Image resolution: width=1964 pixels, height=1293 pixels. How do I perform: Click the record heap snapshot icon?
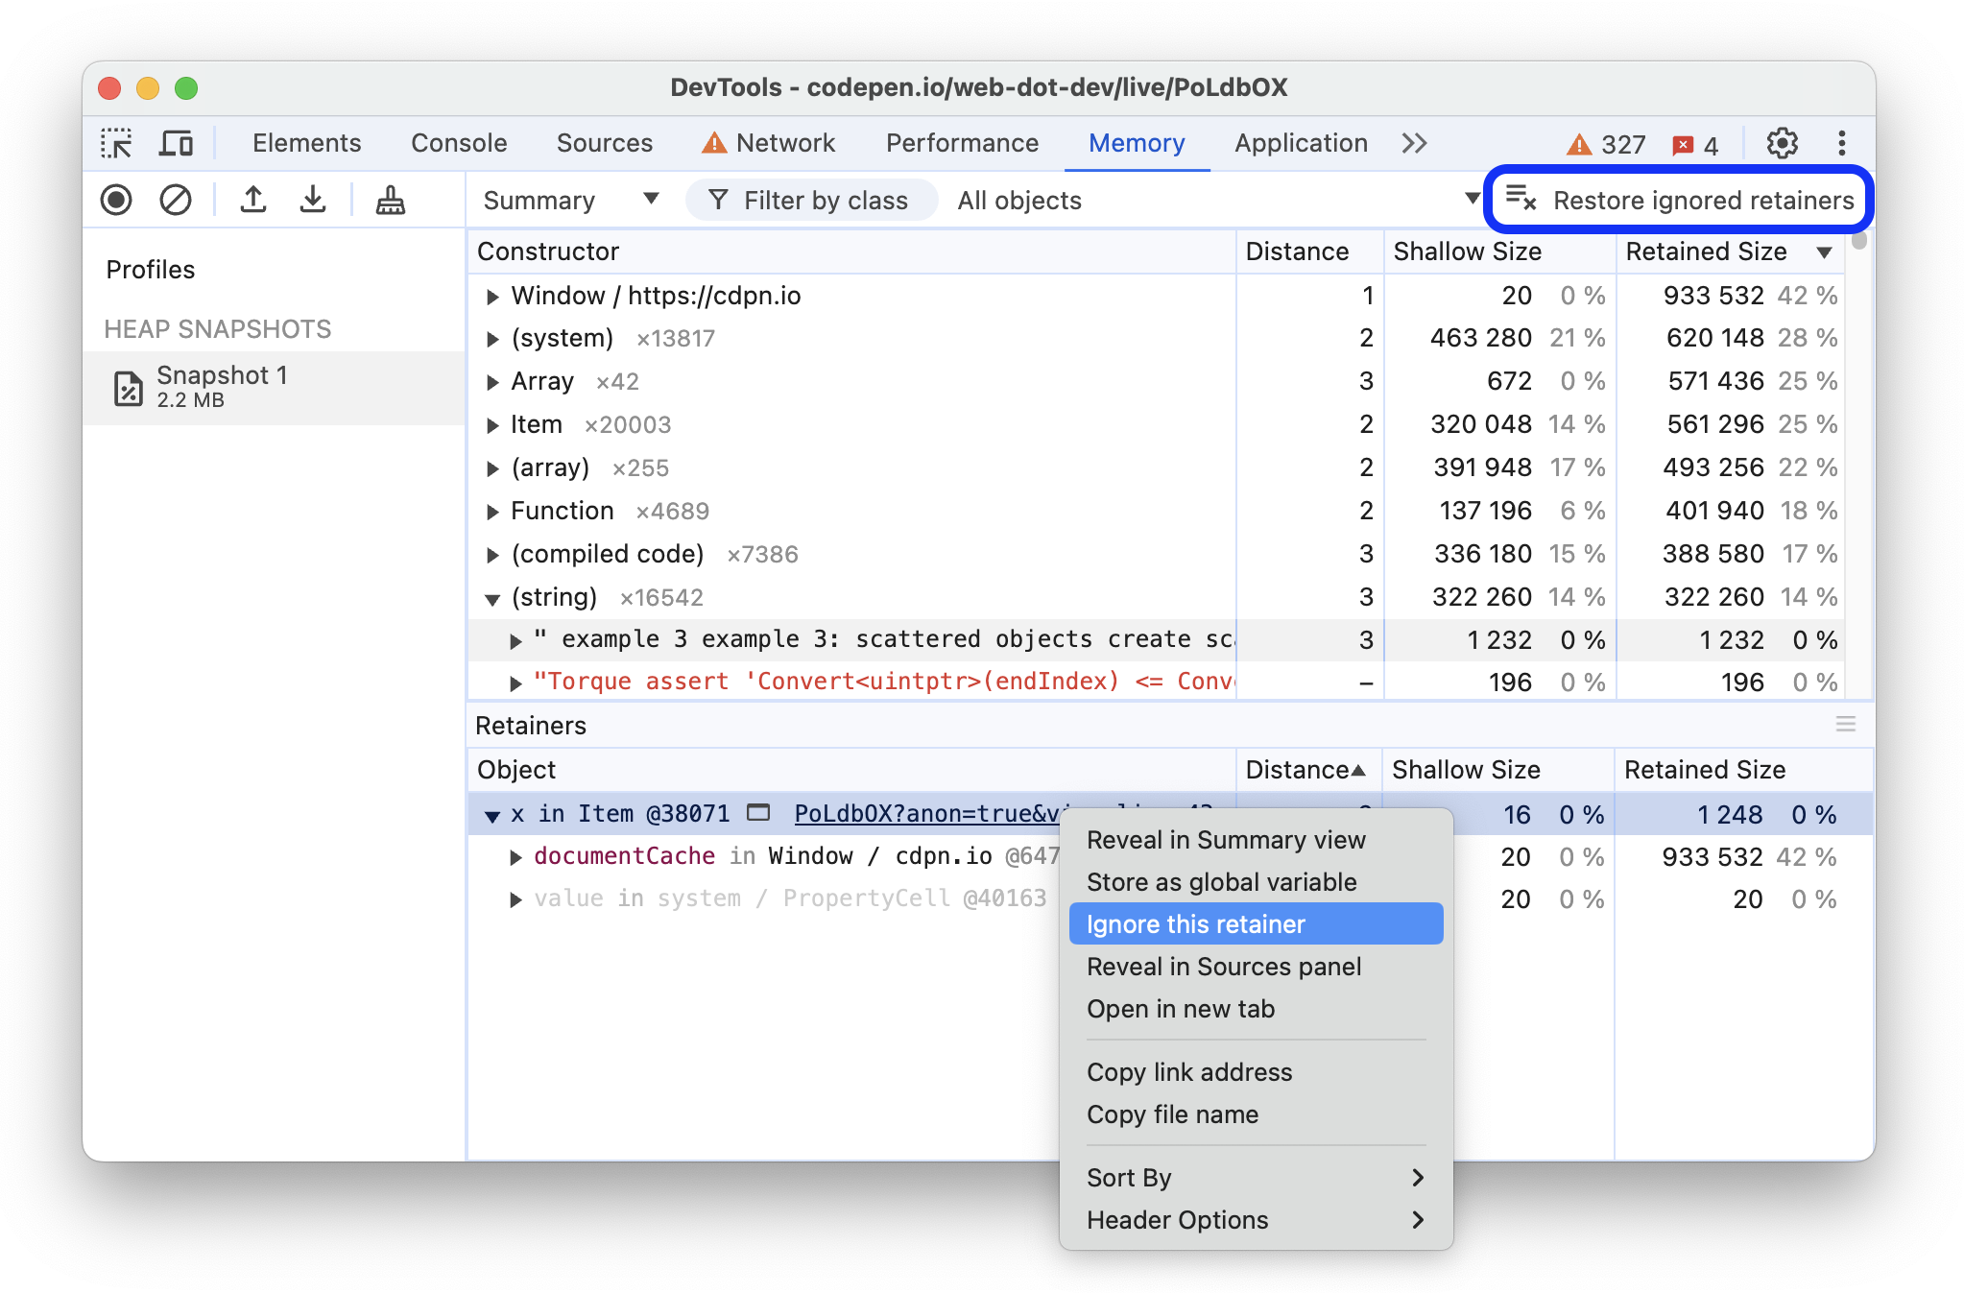[x=114, y=201]
